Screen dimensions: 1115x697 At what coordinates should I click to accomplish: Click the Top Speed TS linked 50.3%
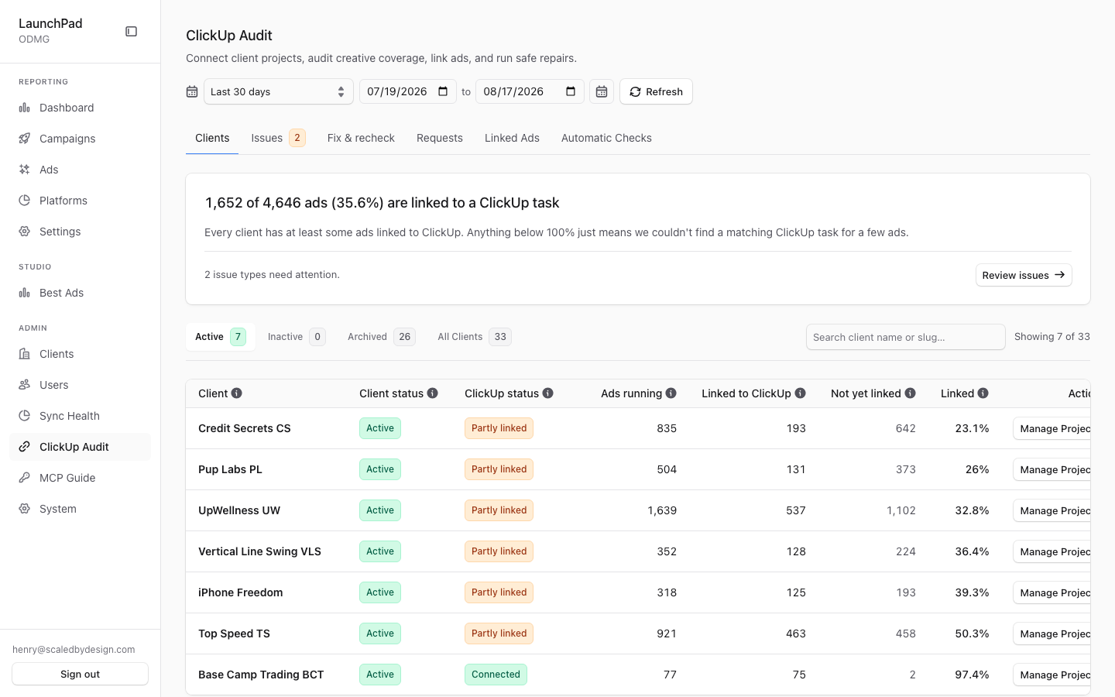click(x=972, y=633)
